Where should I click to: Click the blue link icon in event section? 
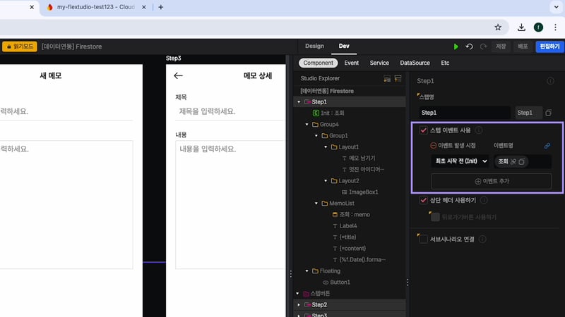click(547, 146)
